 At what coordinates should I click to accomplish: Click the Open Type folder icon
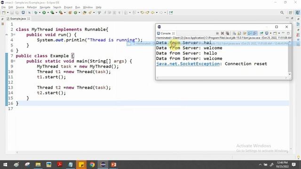pos(84,13)
